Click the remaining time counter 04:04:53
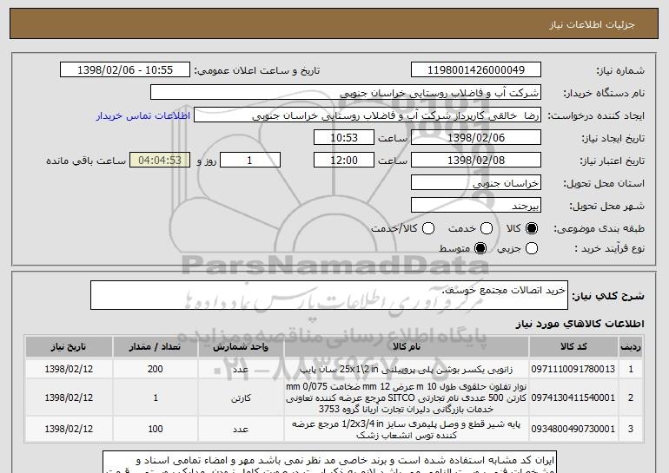The image size is (669, 473). pos(160,161)
